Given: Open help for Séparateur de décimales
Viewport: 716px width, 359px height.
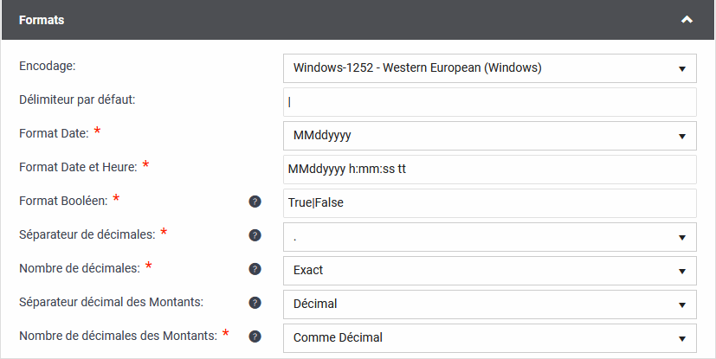Looking at the screenshot, I should coord(255,235).
